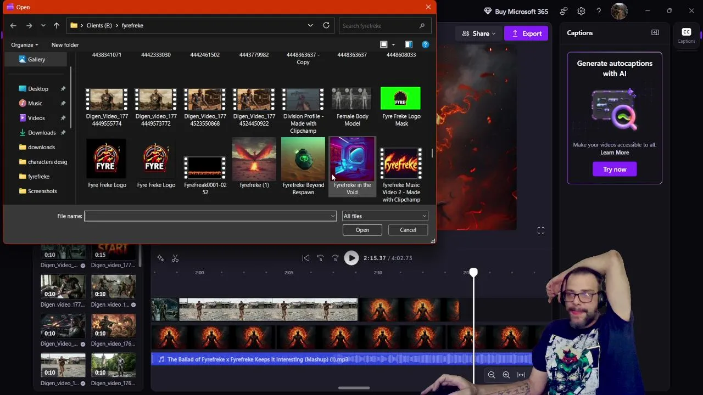Open Music in navigation pane
The image size is (703, 395).
[x=35, y=103]
